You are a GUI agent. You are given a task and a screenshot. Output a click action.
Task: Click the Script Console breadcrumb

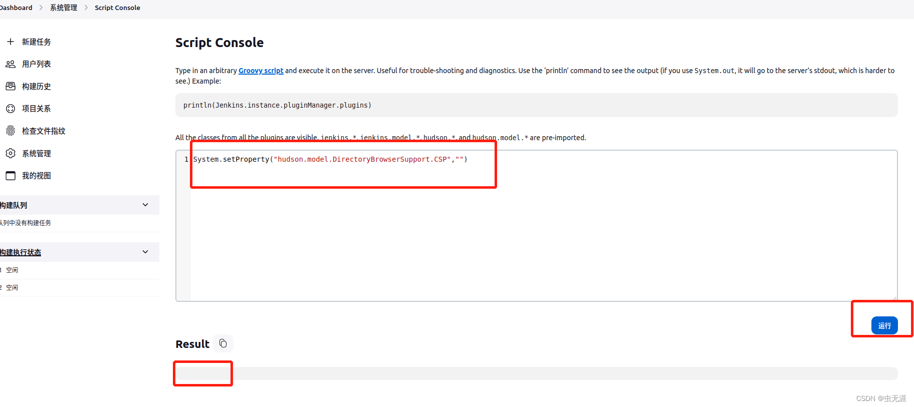(117, 8)
